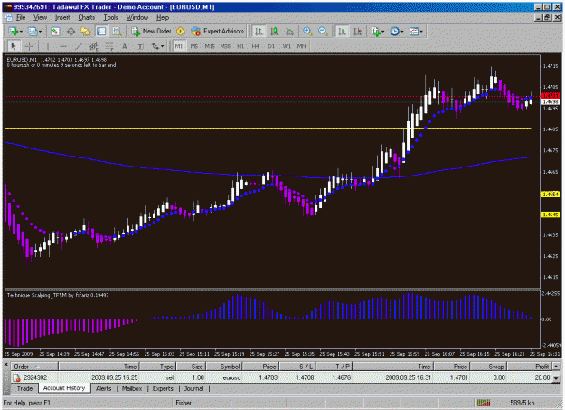Open the Profiles toolbar icon
Image resolution: width=565 pixels, height=410 pixels.
pyautogui.click(x=32, y=32)
